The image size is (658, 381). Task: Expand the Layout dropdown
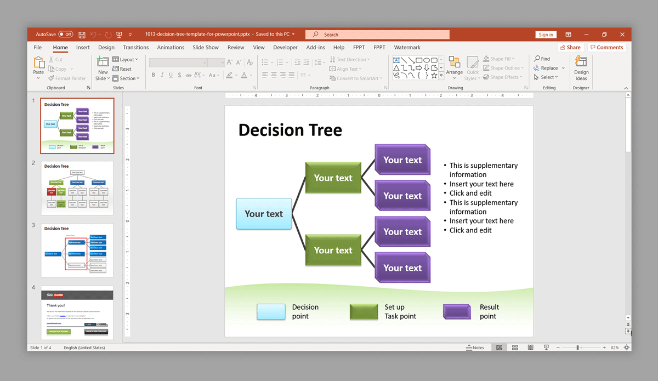tap(126, 59)
